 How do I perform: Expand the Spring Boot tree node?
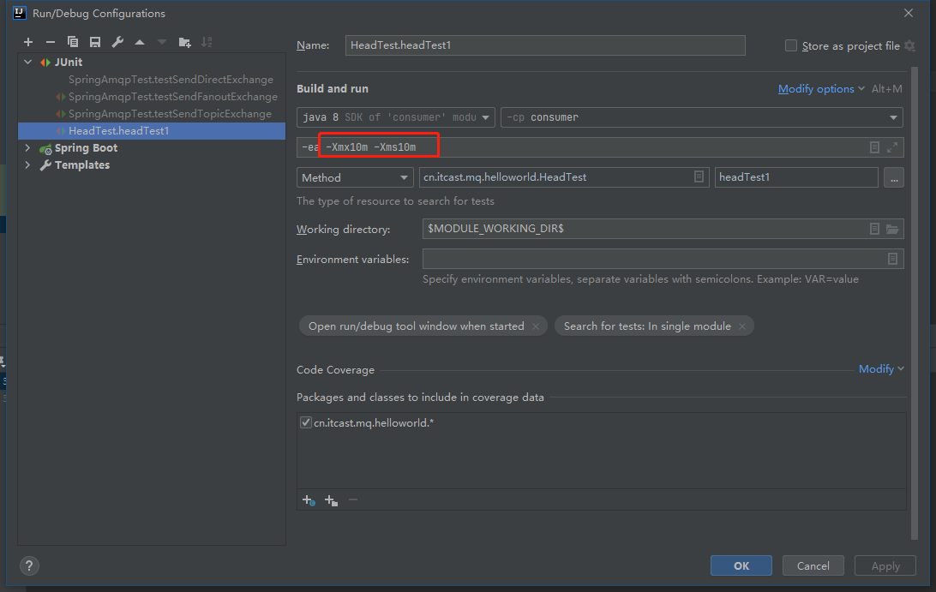[x=28, y=147]
